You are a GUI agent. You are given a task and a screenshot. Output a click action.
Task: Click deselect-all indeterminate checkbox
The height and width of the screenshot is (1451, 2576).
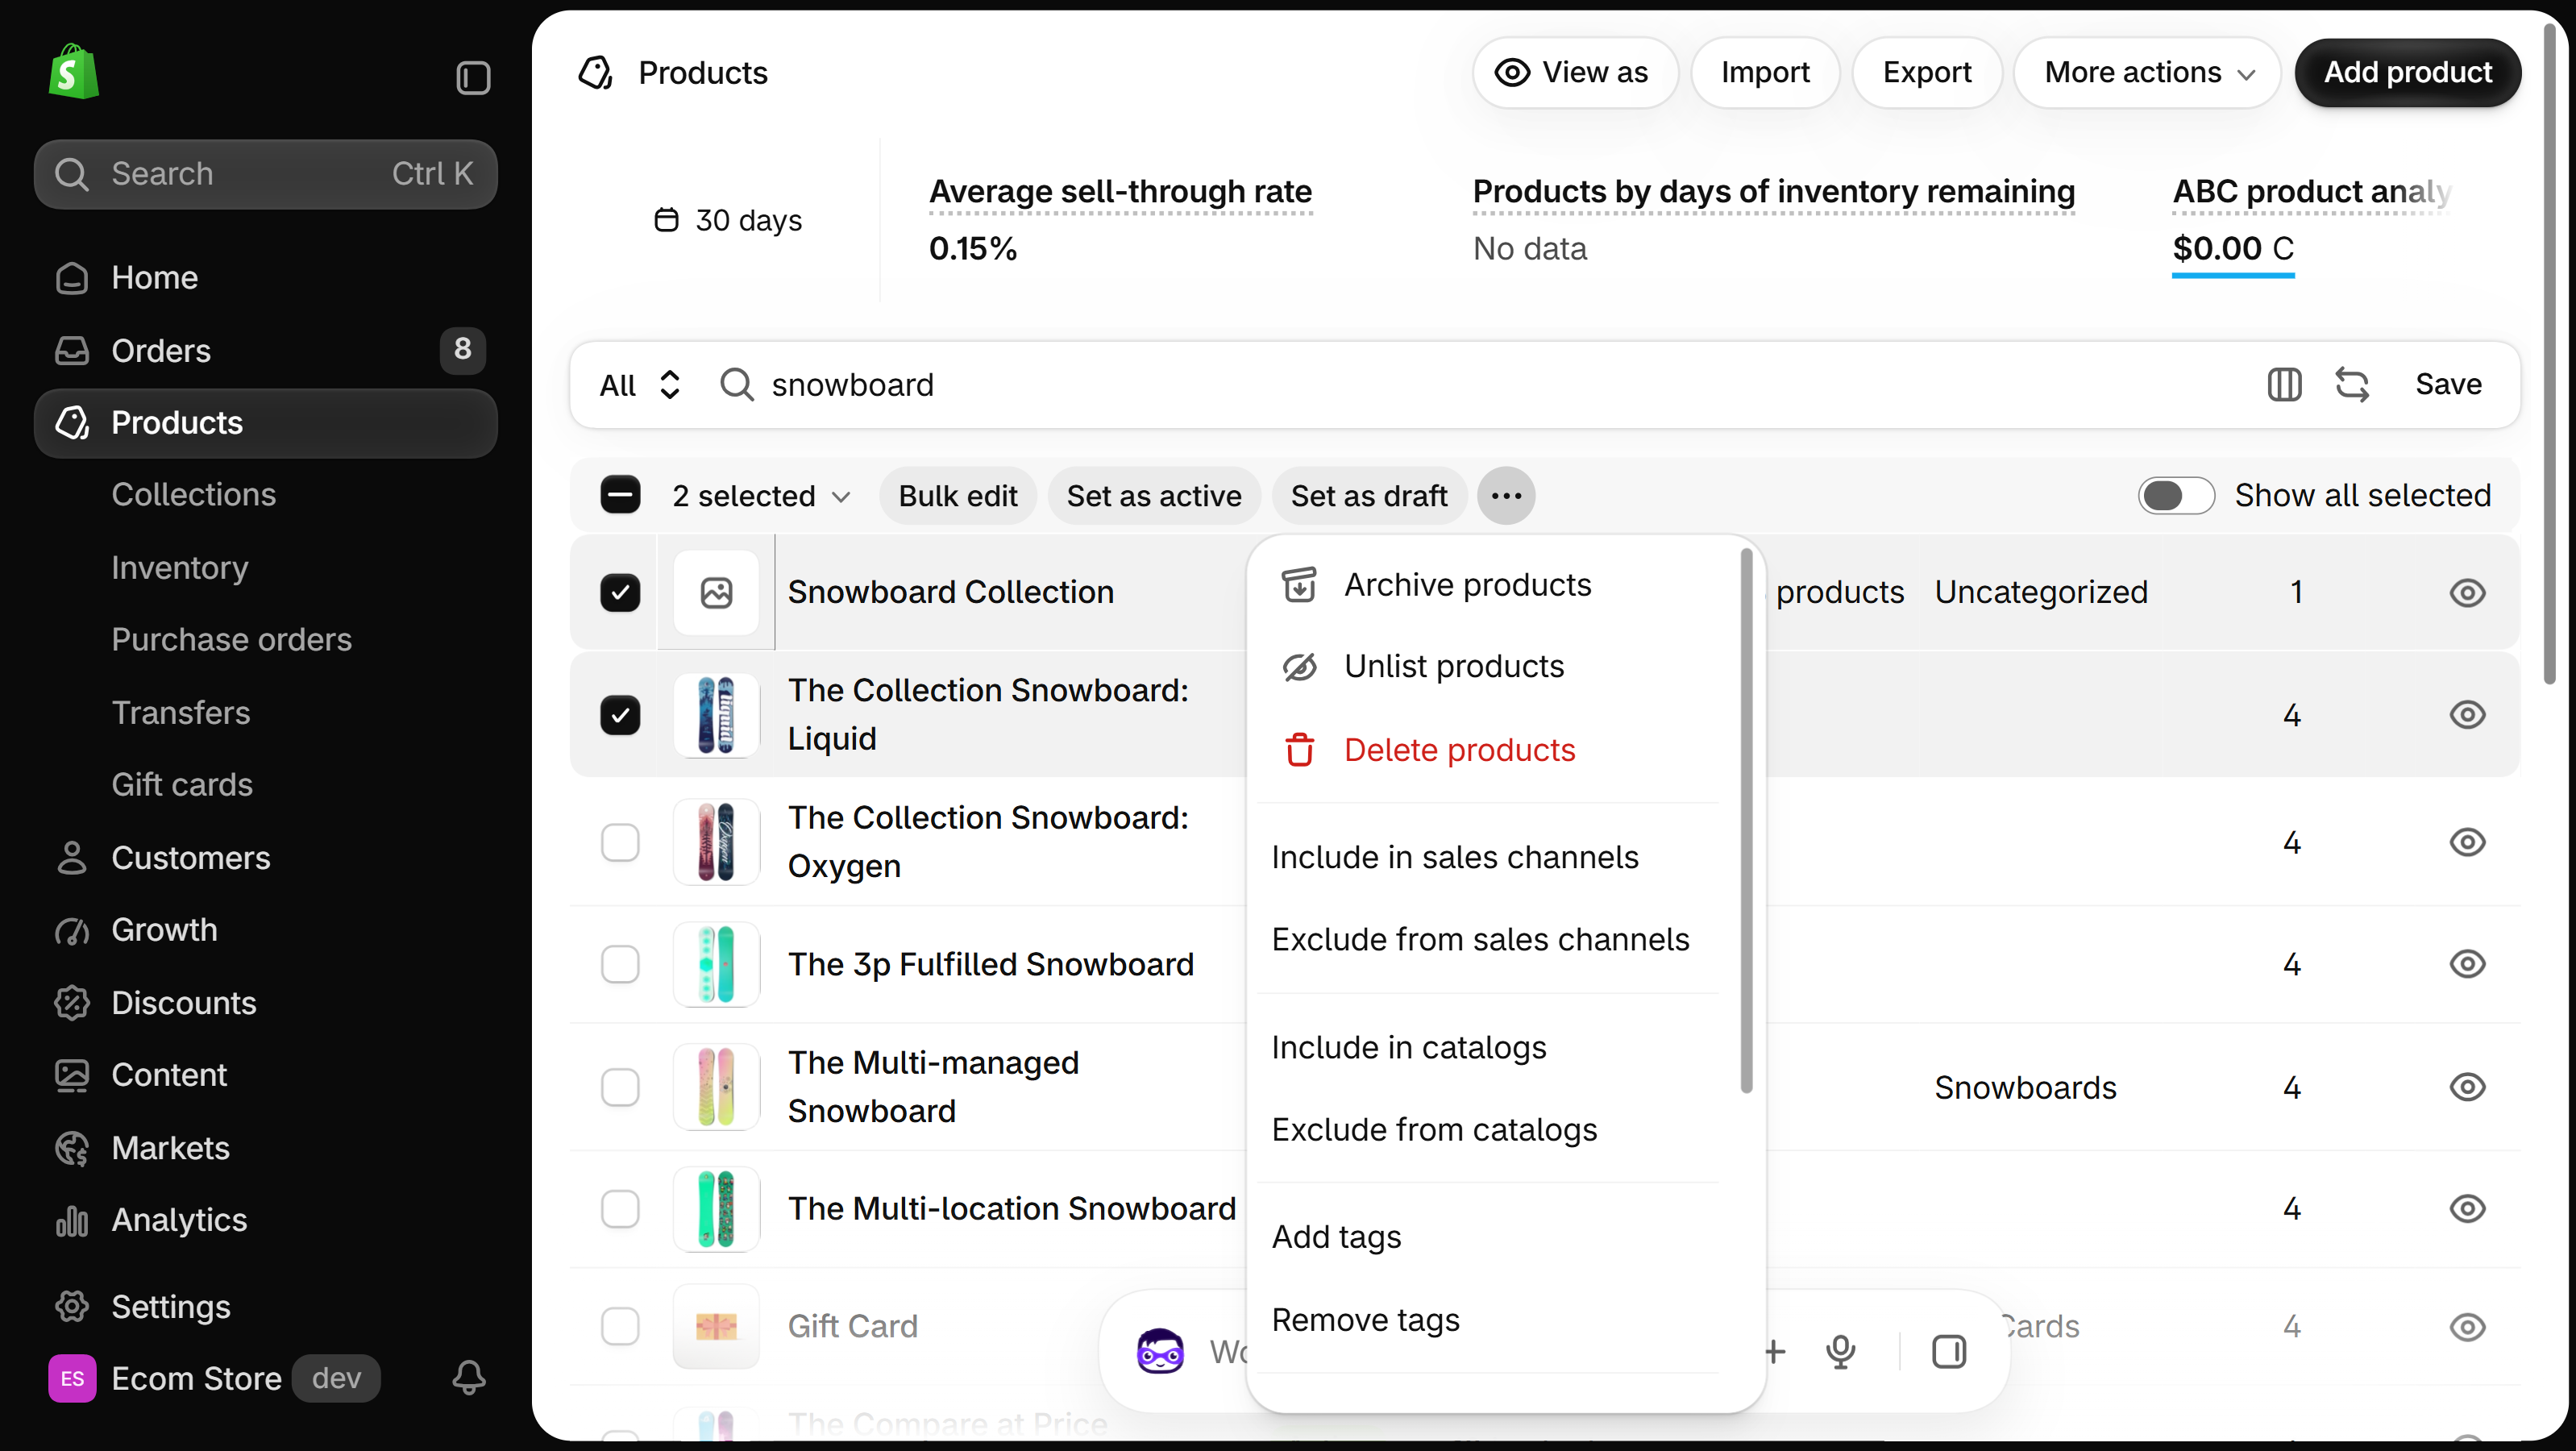click(620, 495)
